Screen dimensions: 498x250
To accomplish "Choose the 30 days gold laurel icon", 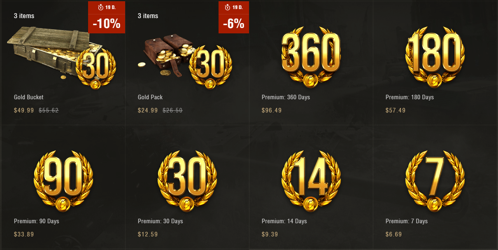I will coord(187,181).
